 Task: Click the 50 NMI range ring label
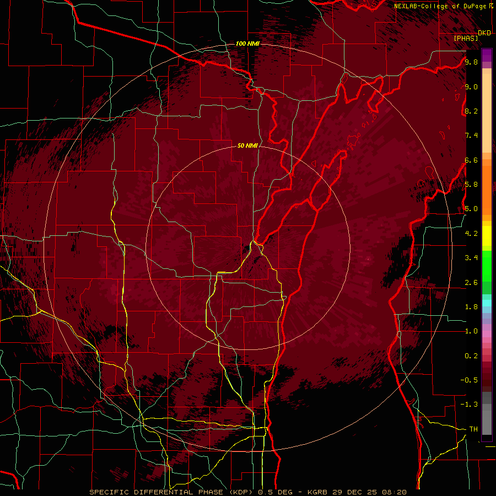247,145
